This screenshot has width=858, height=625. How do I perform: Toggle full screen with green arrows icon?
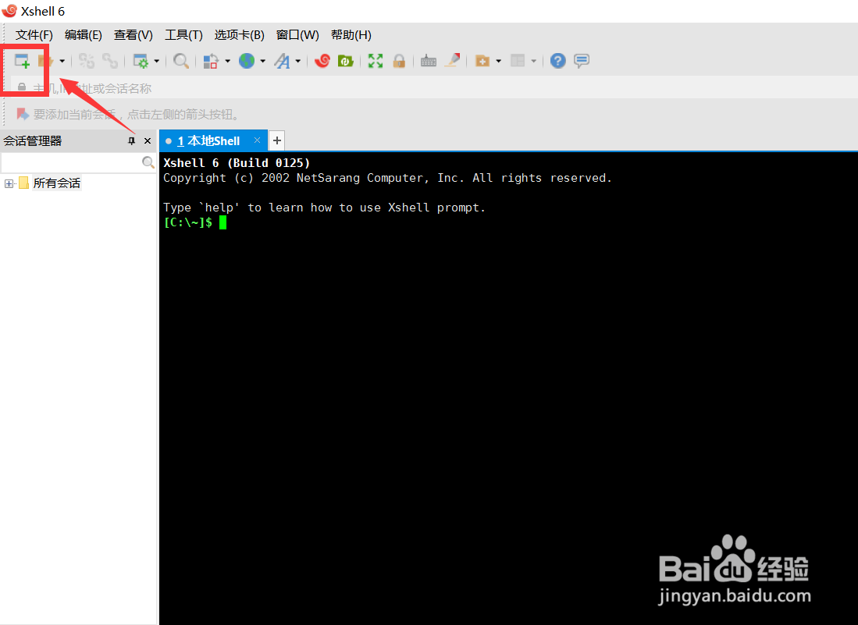(x=376, y=61)
